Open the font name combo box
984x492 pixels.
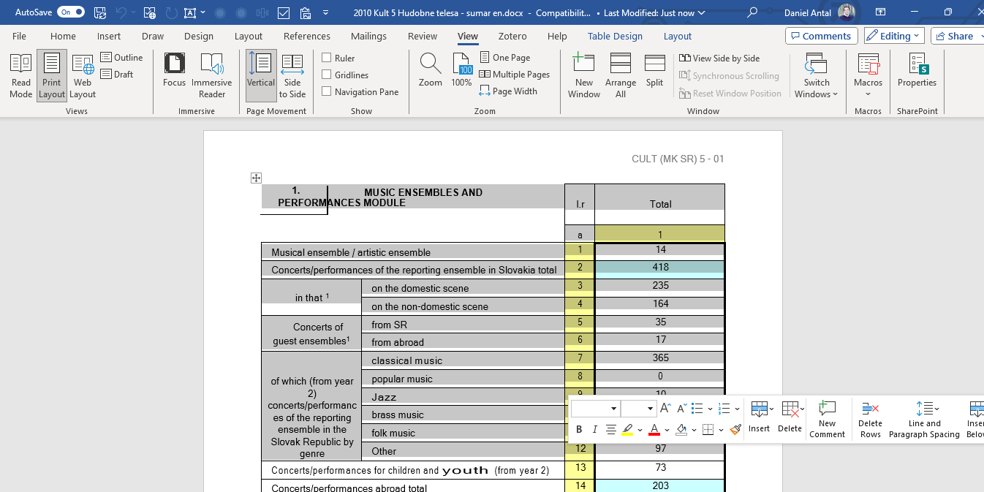(x=595, y=409)
